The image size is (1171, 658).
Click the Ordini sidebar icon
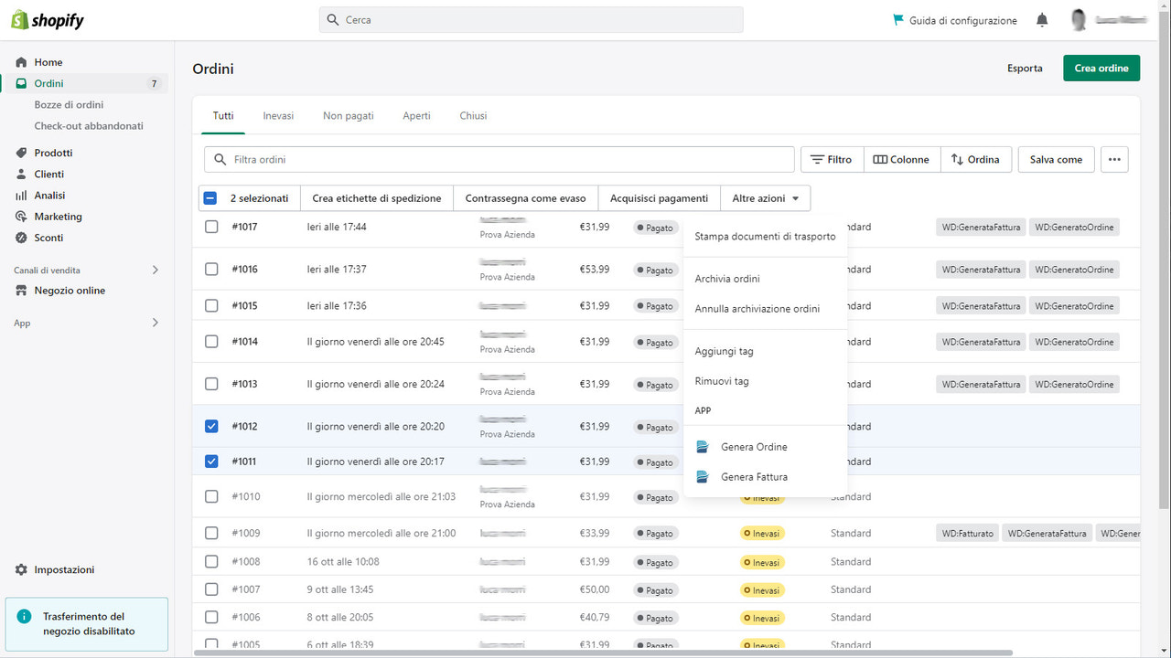21,83
